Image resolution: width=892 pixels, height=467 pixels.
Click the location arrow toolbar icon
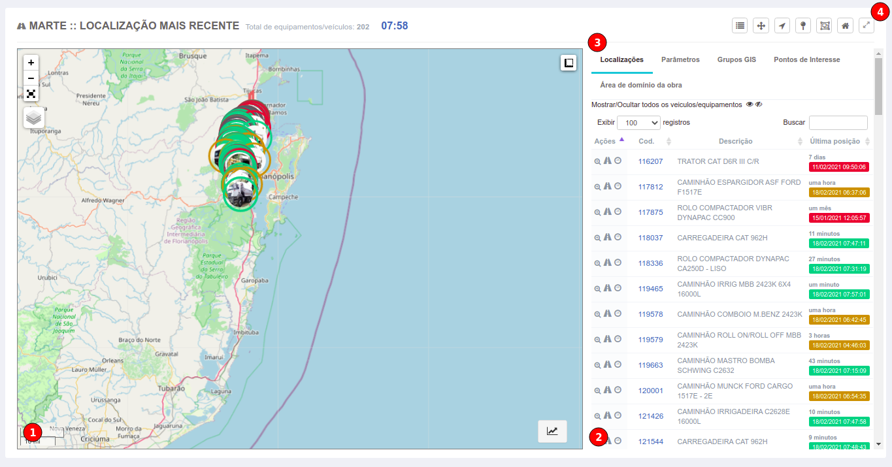click(x=782, y=25)
